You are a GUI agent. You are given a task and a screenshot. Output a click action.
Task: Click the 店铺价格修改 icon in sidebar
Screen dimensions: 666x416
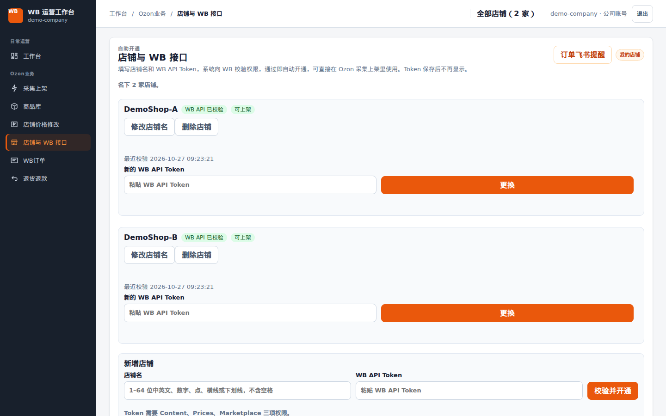14,124
